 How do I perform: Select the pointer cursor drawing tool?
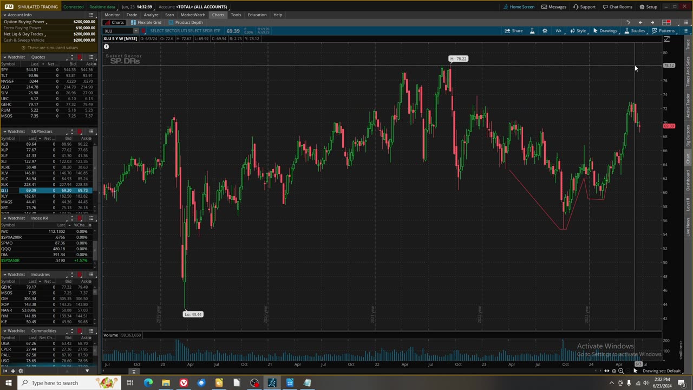coord(635,371)
